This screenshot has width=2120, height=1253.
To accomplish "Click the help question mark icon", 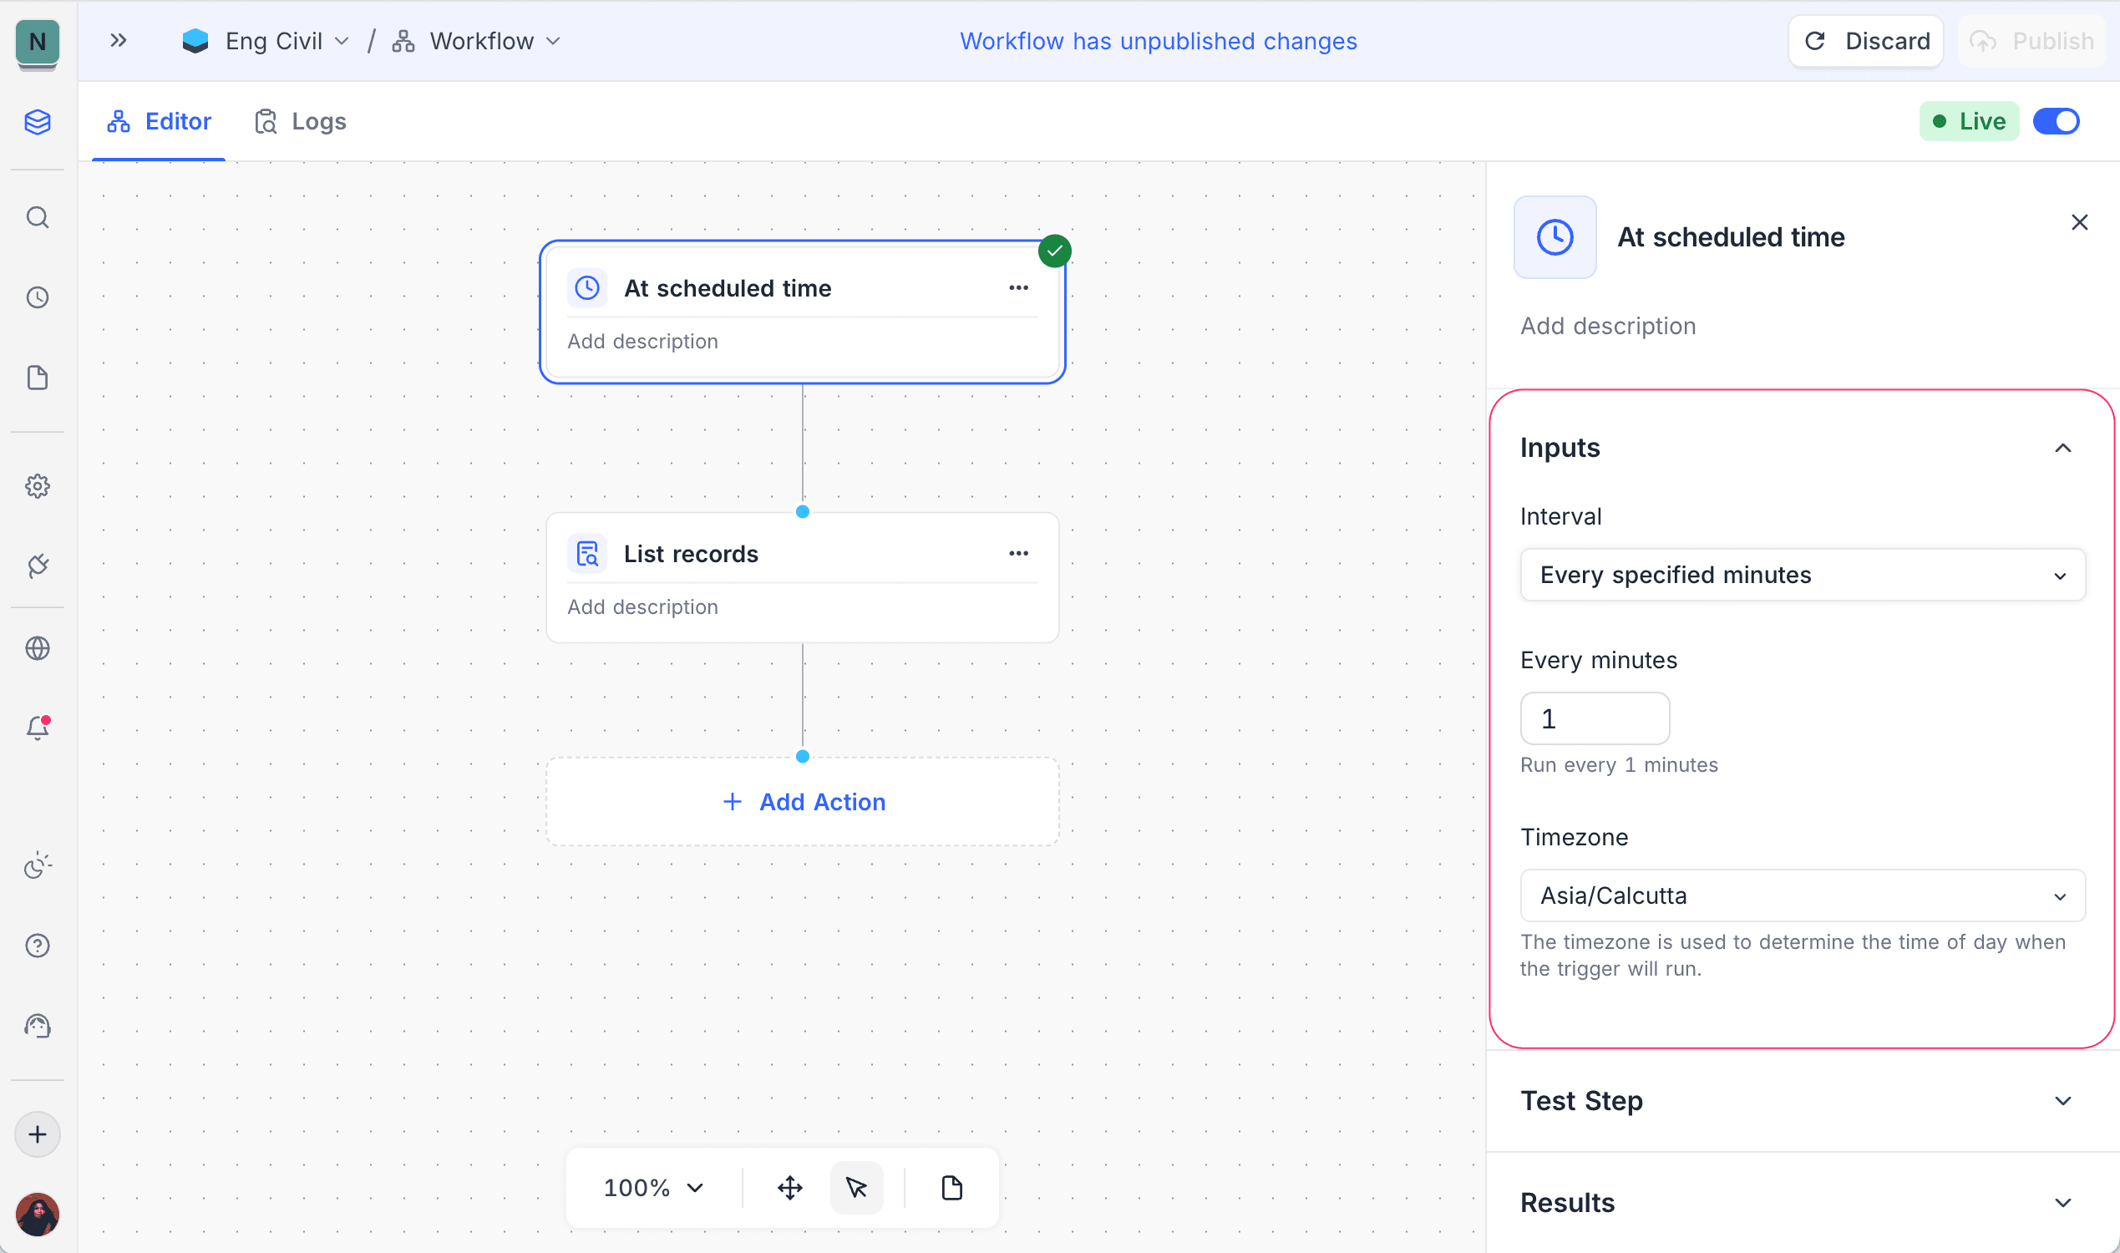I will [37, 946].
